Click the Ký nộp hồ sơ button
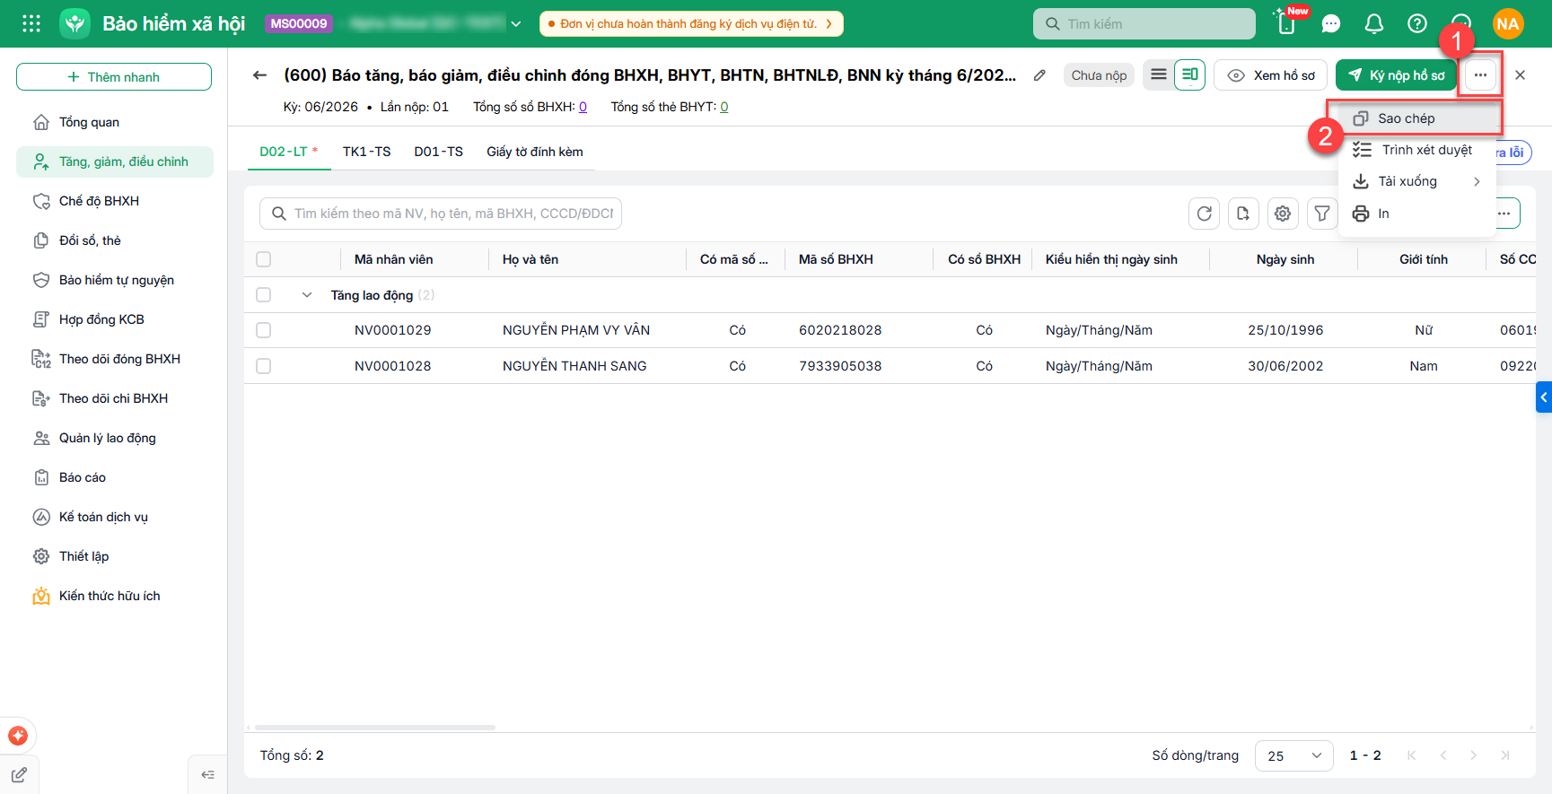 click(x=1396, y=75)
